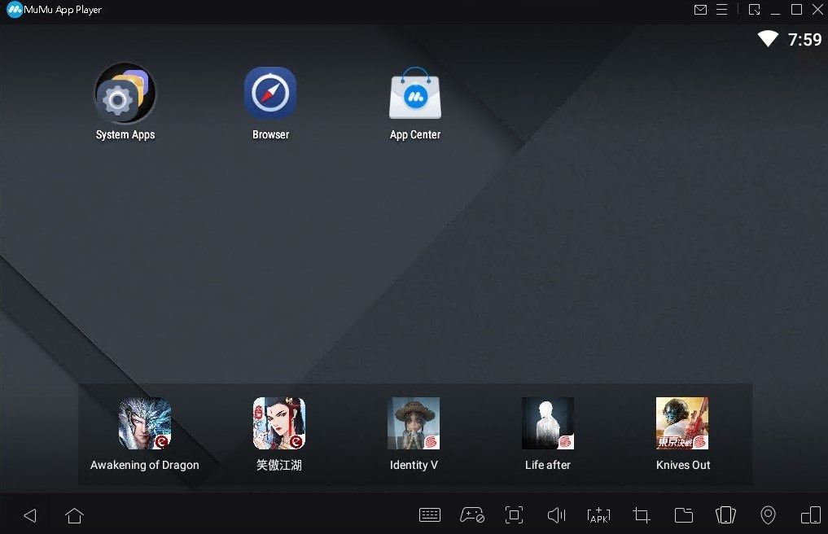Open the System Apps folder
This screenshot has height=534, width=828.
click(x=125, y=94)
